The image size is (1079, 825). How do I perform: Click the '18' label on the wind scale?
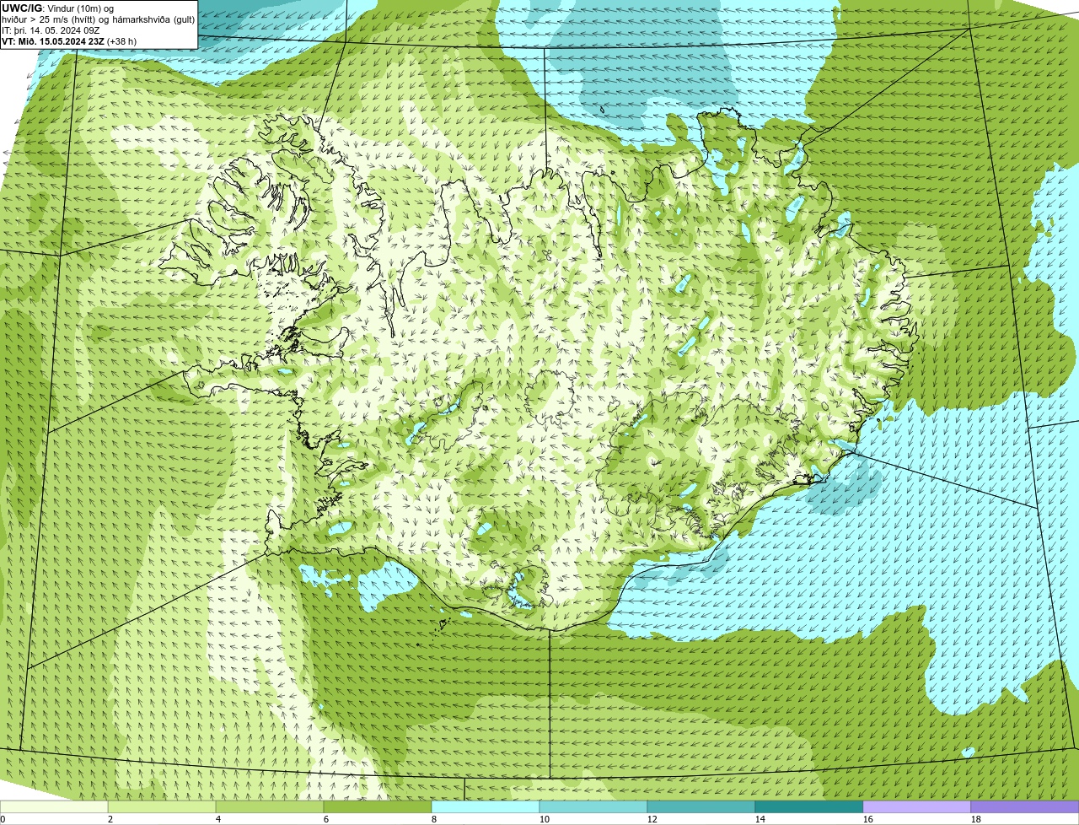tap(976, 819)
